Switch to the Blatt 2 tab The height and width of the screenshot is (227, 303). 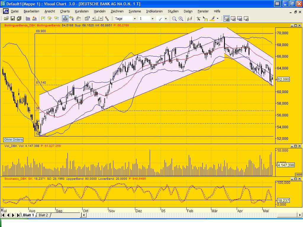point(43,215)
